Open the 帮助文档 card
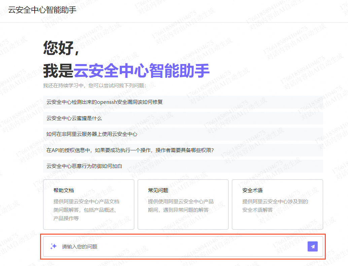 pos(89,204)
